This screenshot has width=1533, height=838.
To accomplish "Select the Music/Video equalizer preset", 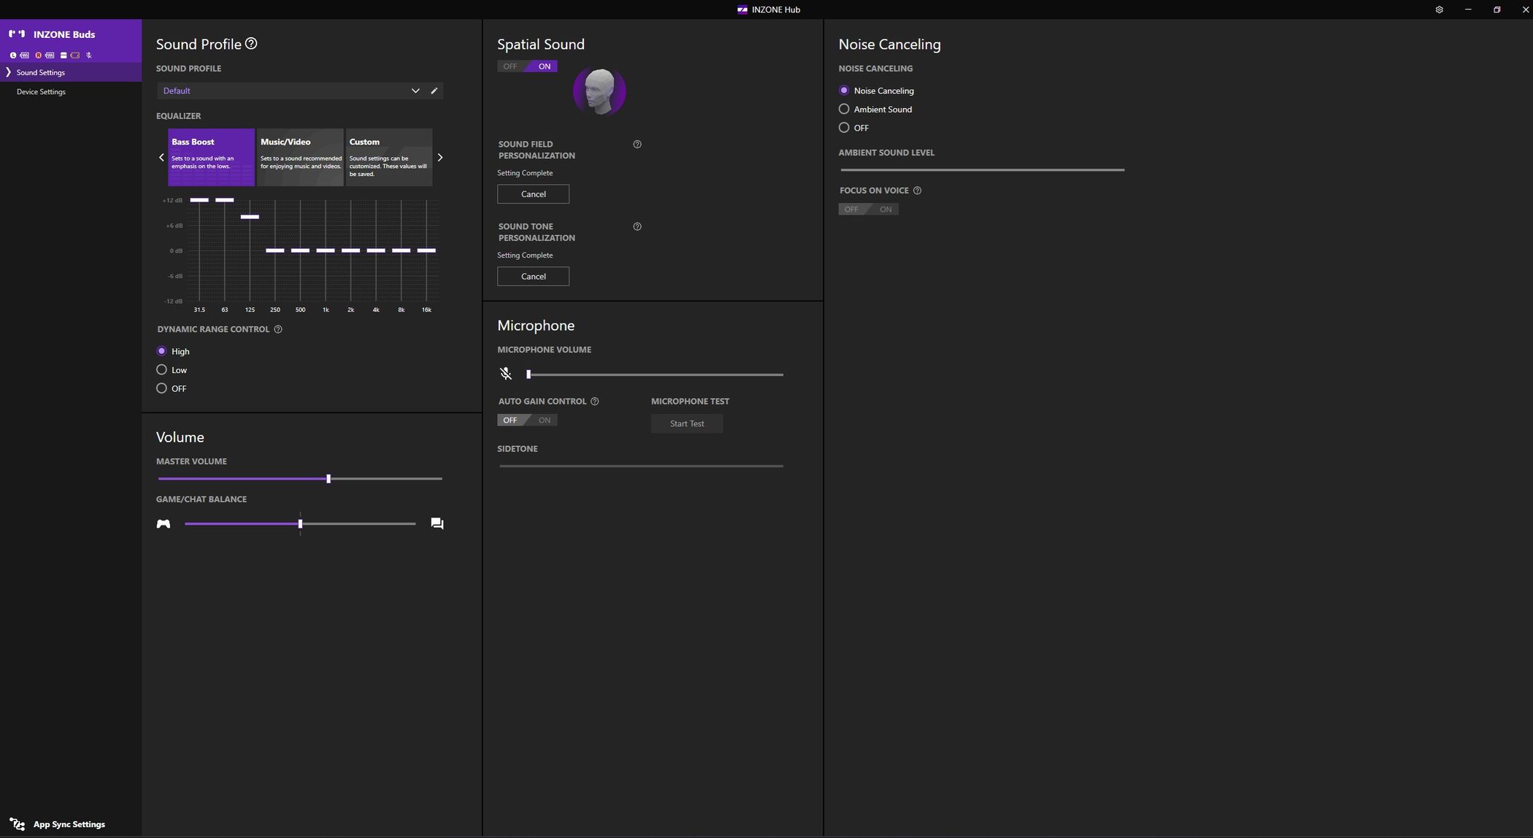I will (x=300, y=157).
